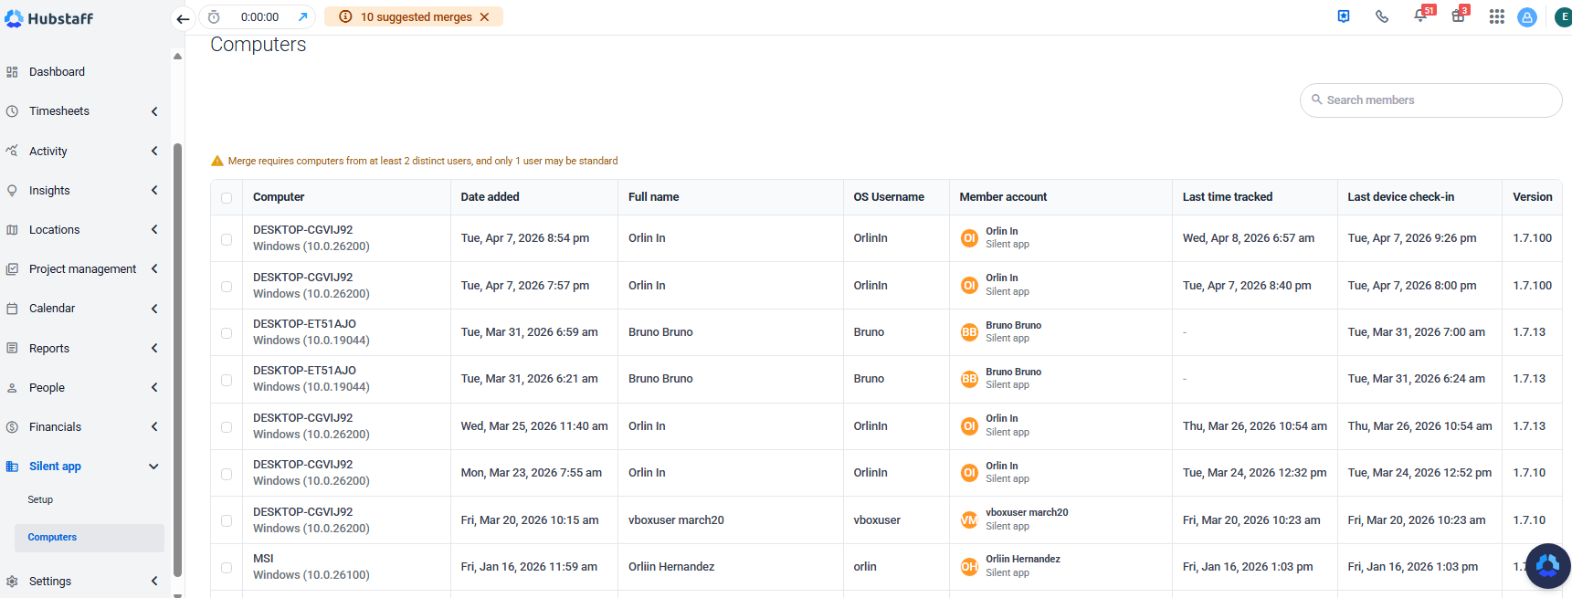
Task: Click the back arrow sidebar collapse button
Action: (183, 18)
